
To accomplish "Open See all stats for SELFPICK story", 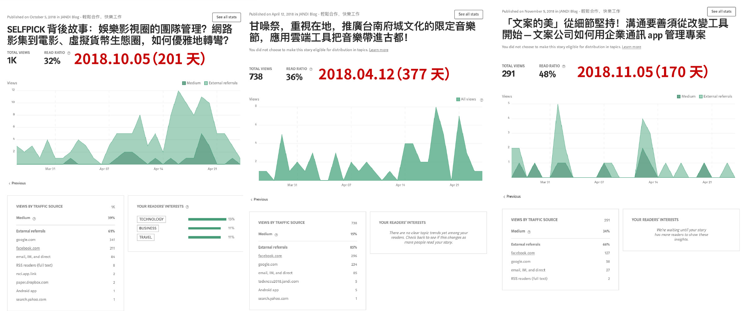I will (x=226, y=17).
